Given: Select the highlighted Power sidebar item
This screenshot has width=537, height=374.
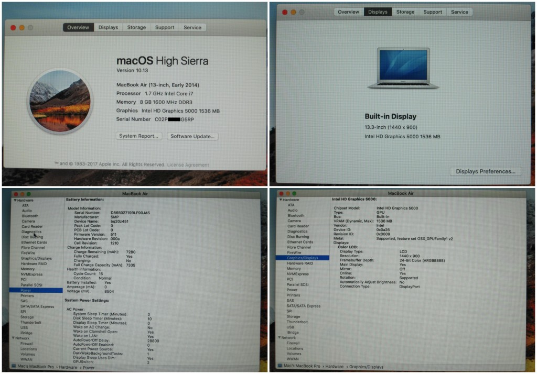Looking at the screenshot, I should (26, 290).
